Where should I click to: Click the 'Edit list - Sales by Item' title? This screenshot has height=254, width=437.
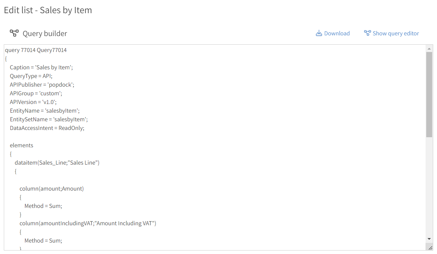48,10
